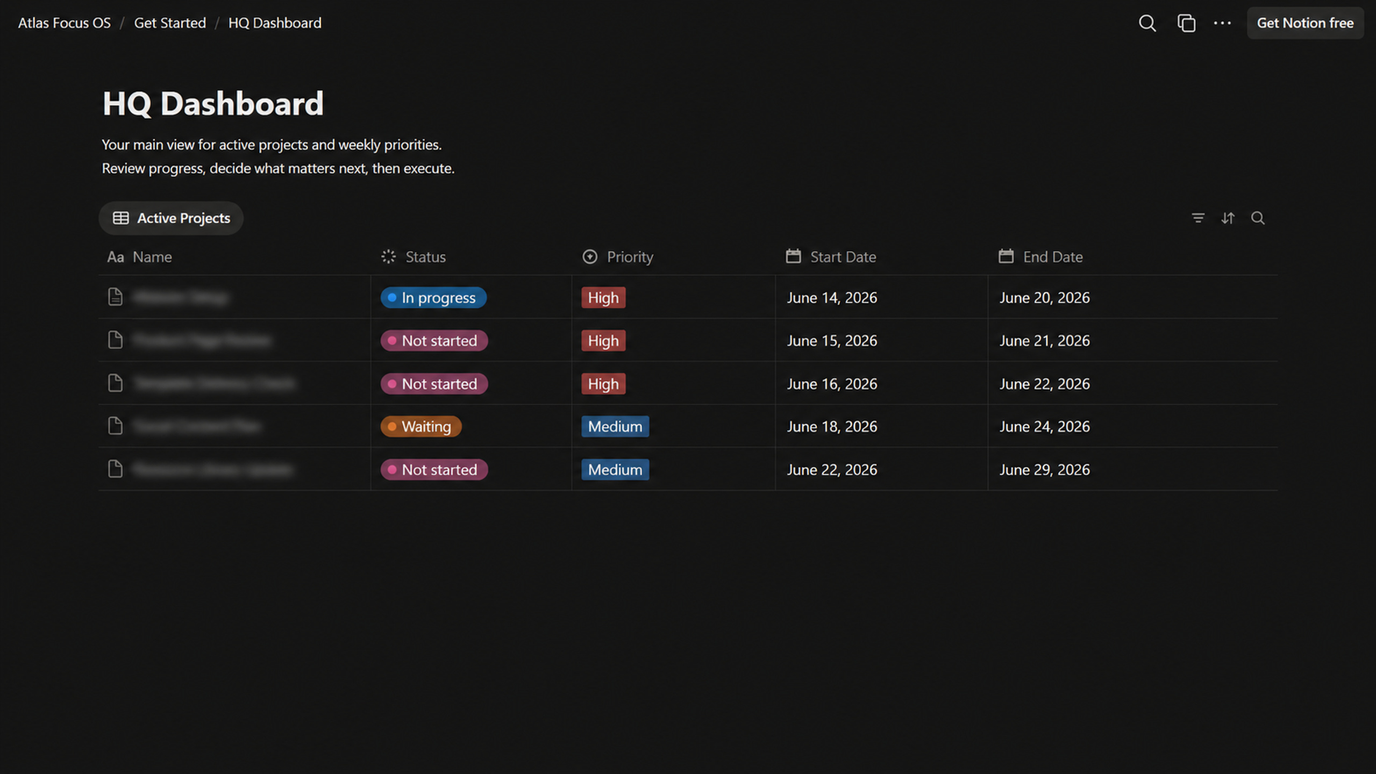The height and width of the screenshot is (774, 1376).
Task: Click the June 29, 2026 end date cell
Action: (x=1132, y=469)
